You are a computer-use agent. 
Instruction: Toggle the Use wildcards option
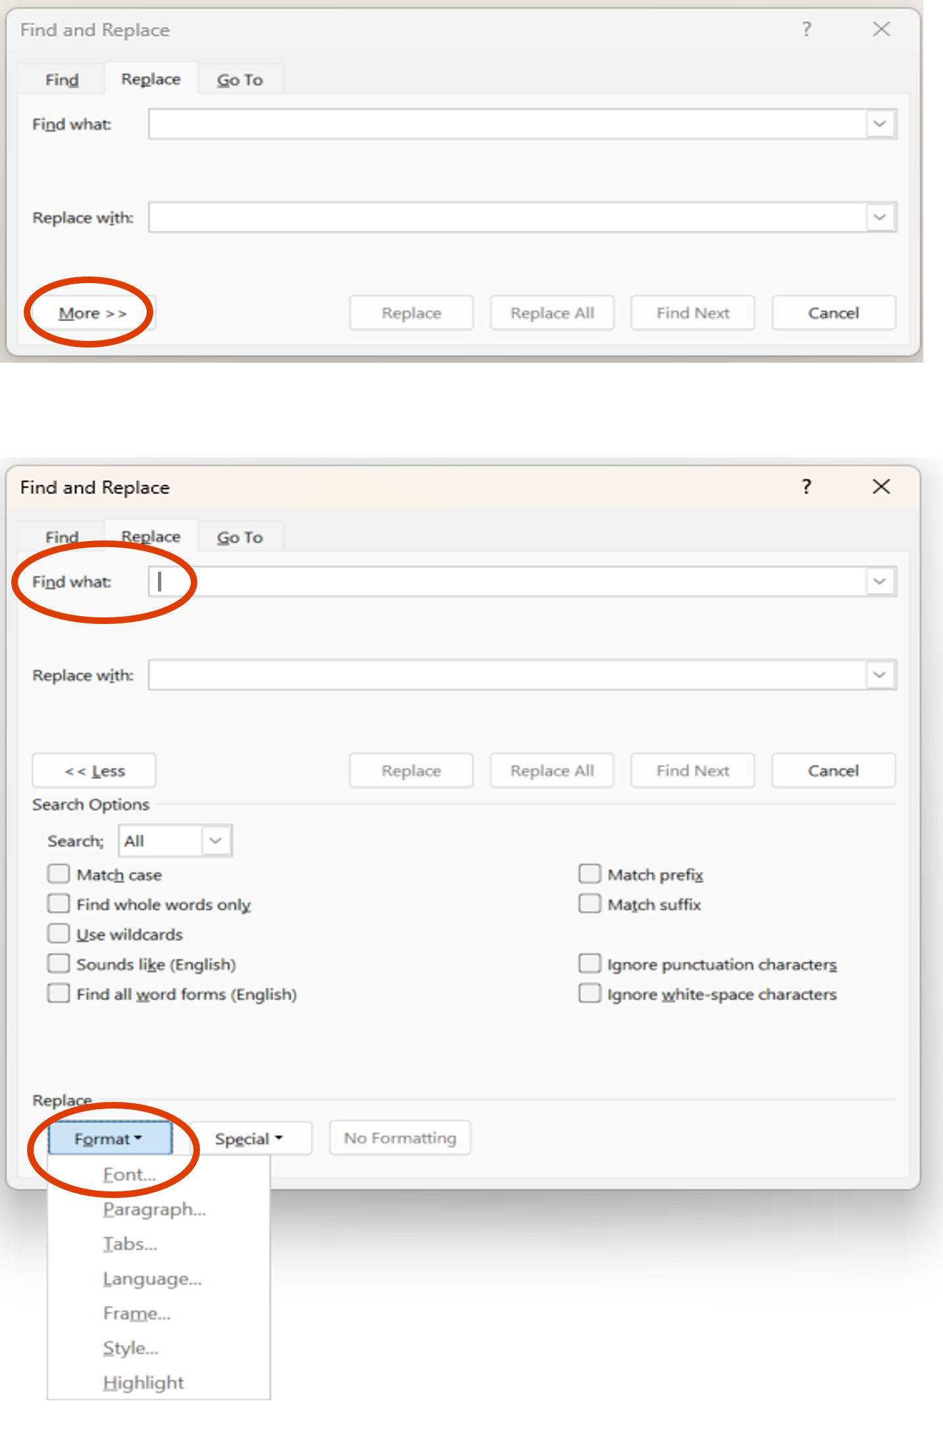[x=59, y=934]
